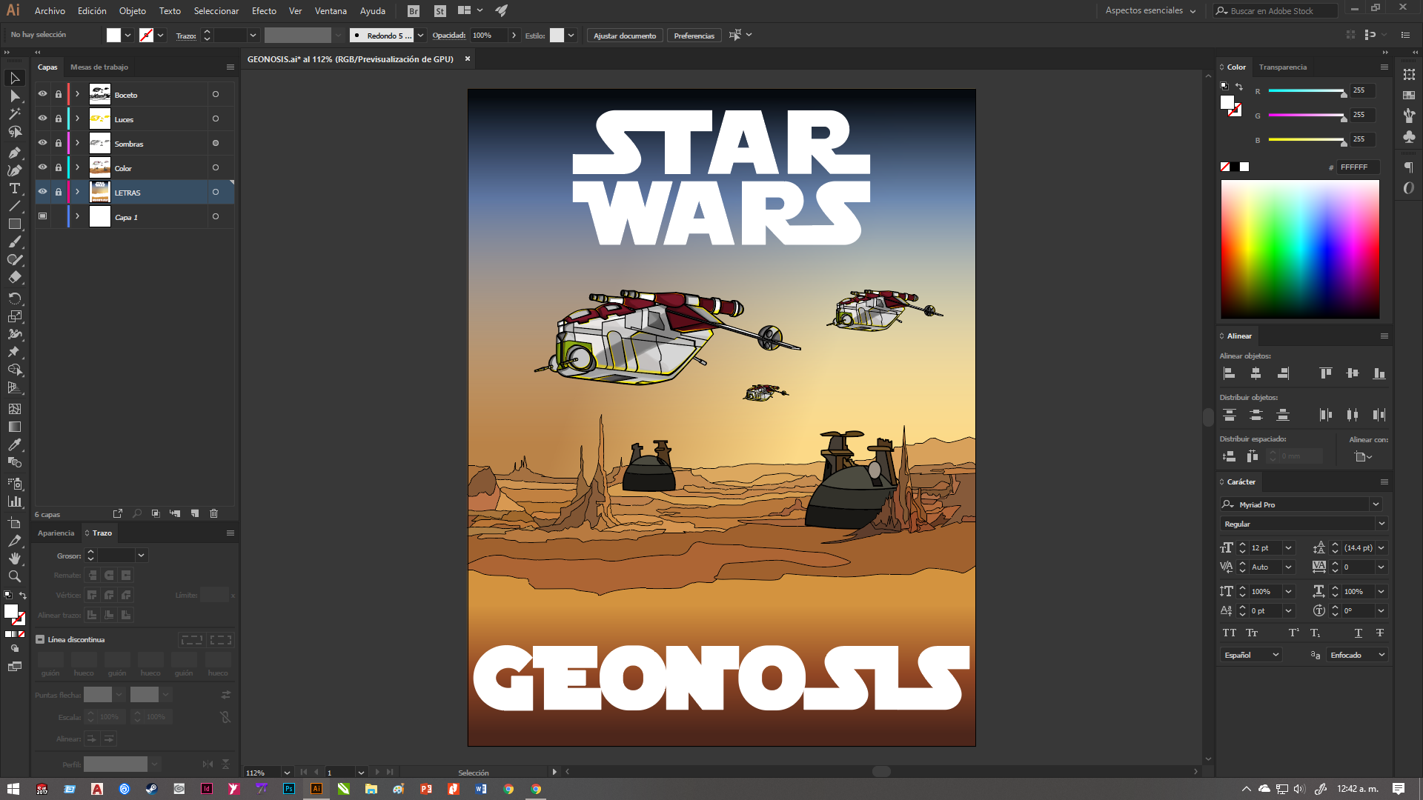Select the Lasso tool
The image size is (1423, 800).
tap(14, 132)
